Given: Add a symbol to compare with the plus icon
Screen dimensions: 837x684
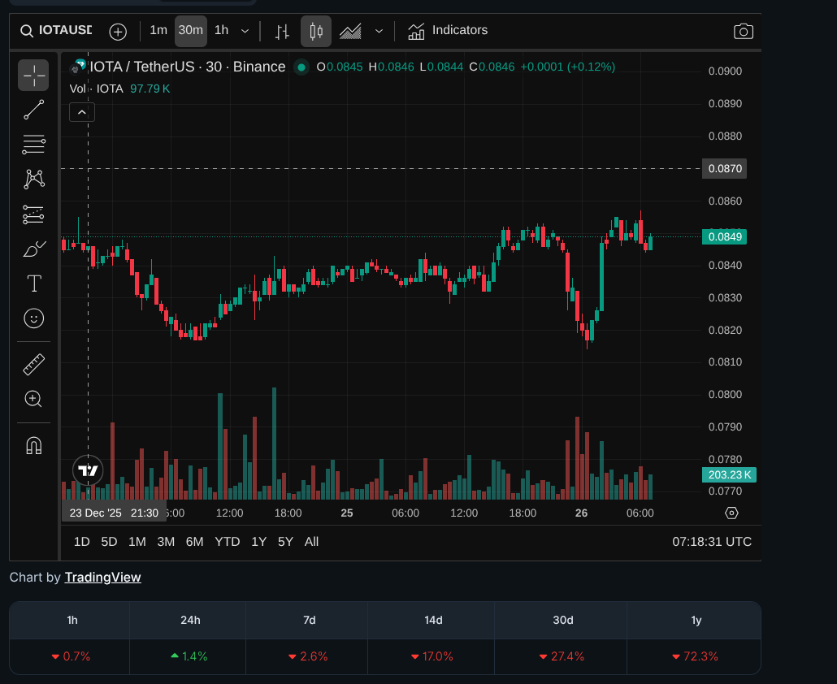Looking at the screenshot, I should [x=118, y=32].
